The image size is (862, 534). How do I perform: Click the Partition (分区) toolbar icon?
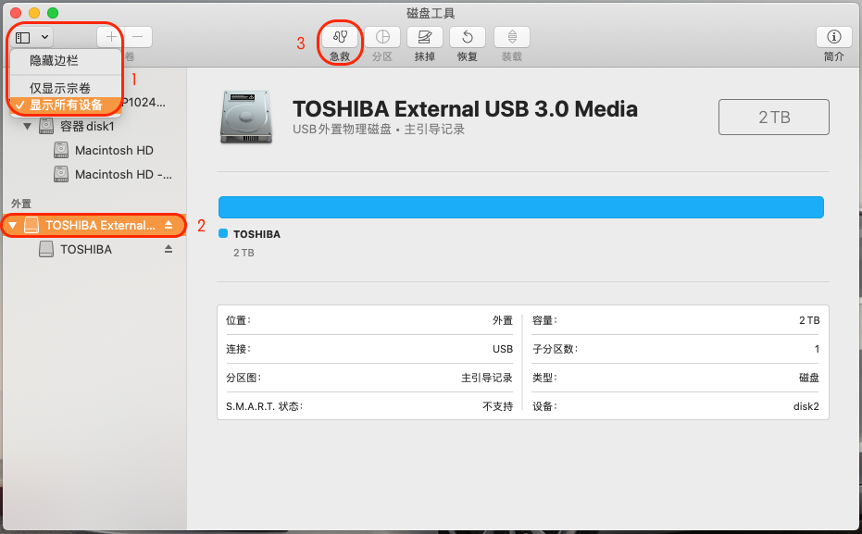[381, 37]
